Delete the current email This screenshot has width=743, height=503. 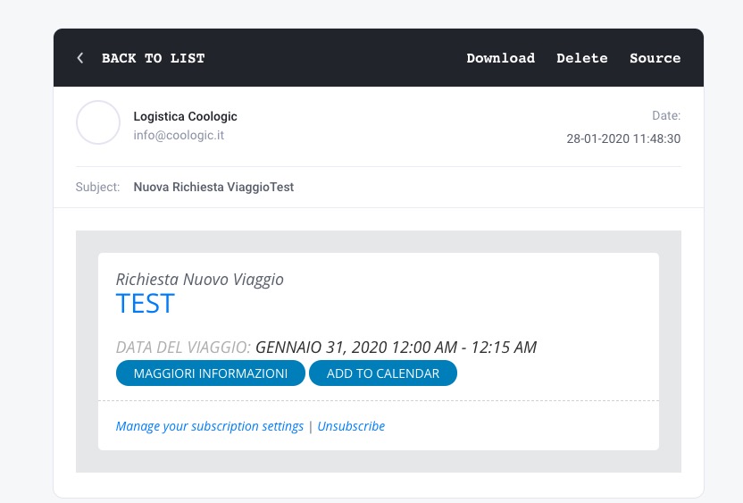pyautogui.click(x=581, y=58)
